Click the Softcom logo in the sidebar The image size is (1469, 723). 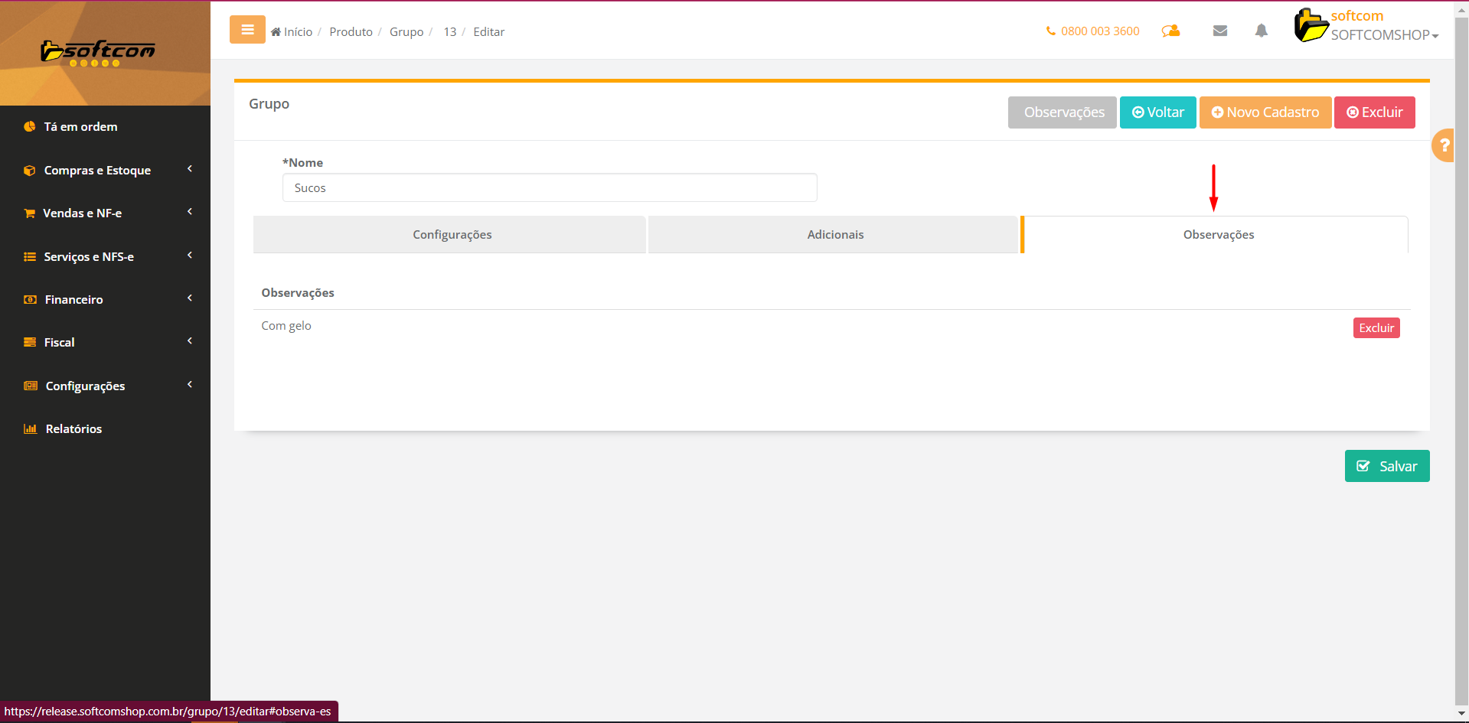[x=98, y=53]
